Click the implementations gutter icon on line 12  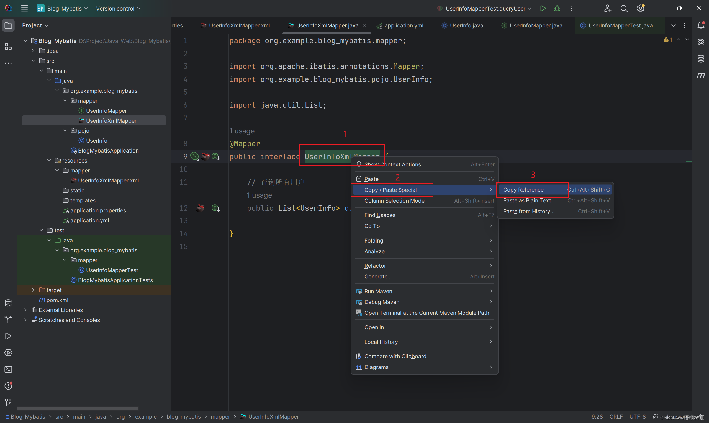tap(215, 208)
